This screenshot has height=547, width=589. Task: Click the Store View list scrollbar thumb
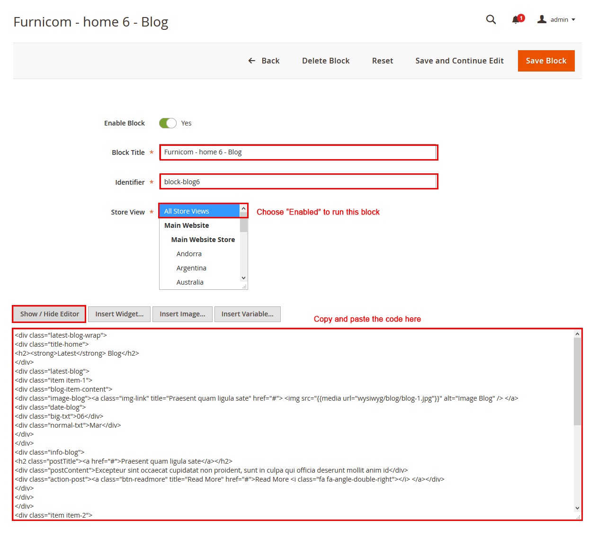pyautogui.click(x=243, y=222)
